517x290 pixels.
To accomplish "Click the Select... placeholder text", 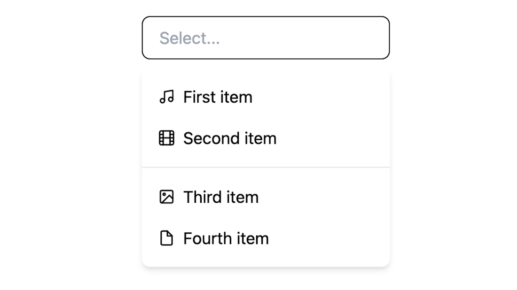I will pyautogui.click(x=189, y=38).
